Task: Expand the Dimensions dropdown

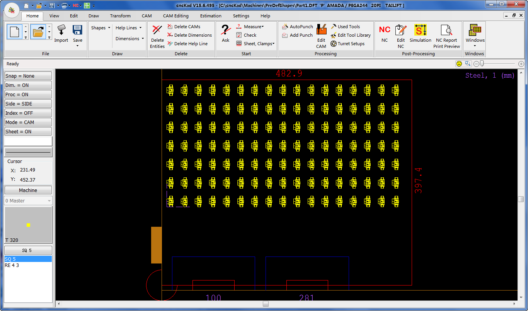Action: [129, 39]
